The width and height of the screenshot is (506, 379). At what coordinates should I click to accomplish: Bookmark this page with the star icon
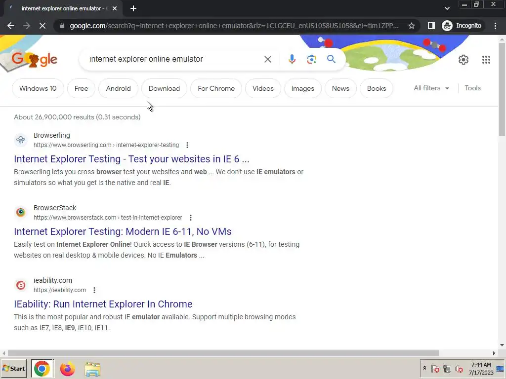point(412,26)
